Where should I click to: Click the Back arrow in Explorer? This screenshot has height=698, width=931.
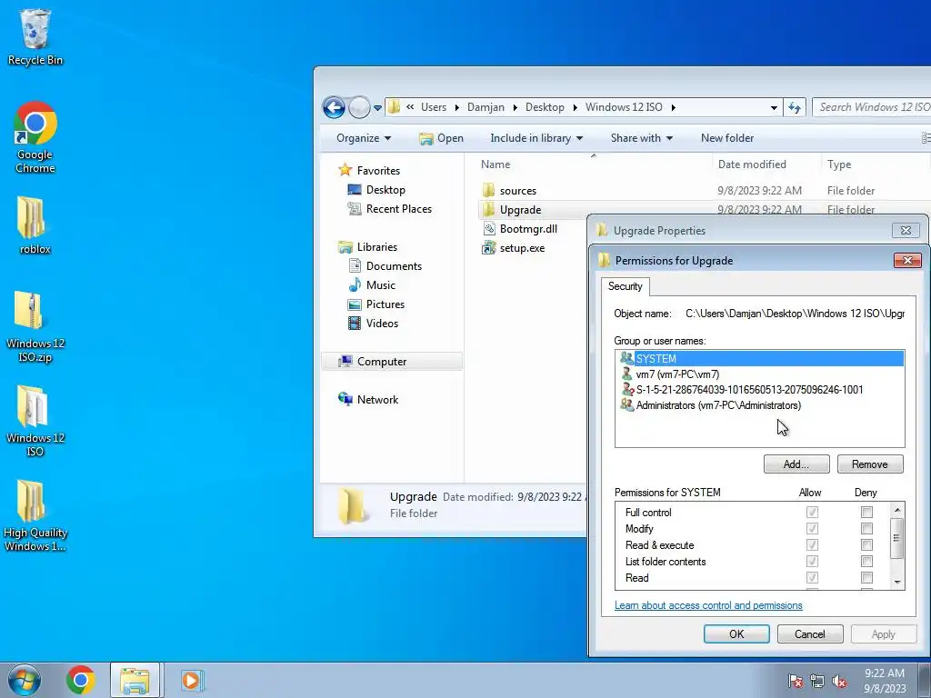click(334, 107)
